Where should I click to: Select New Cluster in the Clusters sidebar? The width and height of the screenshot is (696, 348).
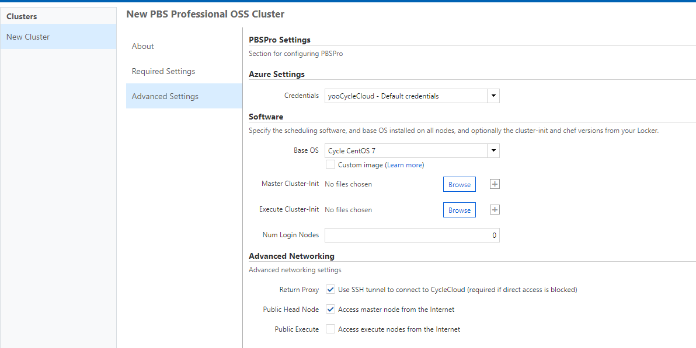point(28,36)
